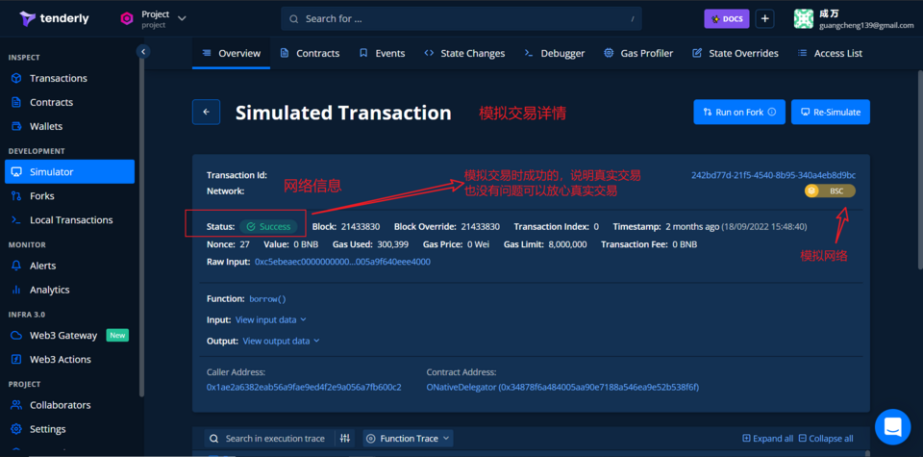Screen dimensions: 923x457
Task: Click the borrow() function name
Action: coord(268,299)
